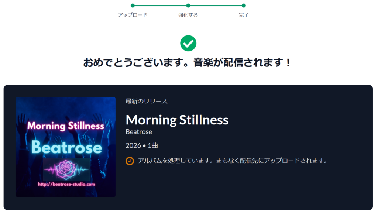Select the アップロード step label
Image resolution: width=378 pixels, height=213 pixels.
[x=133, y=15]
